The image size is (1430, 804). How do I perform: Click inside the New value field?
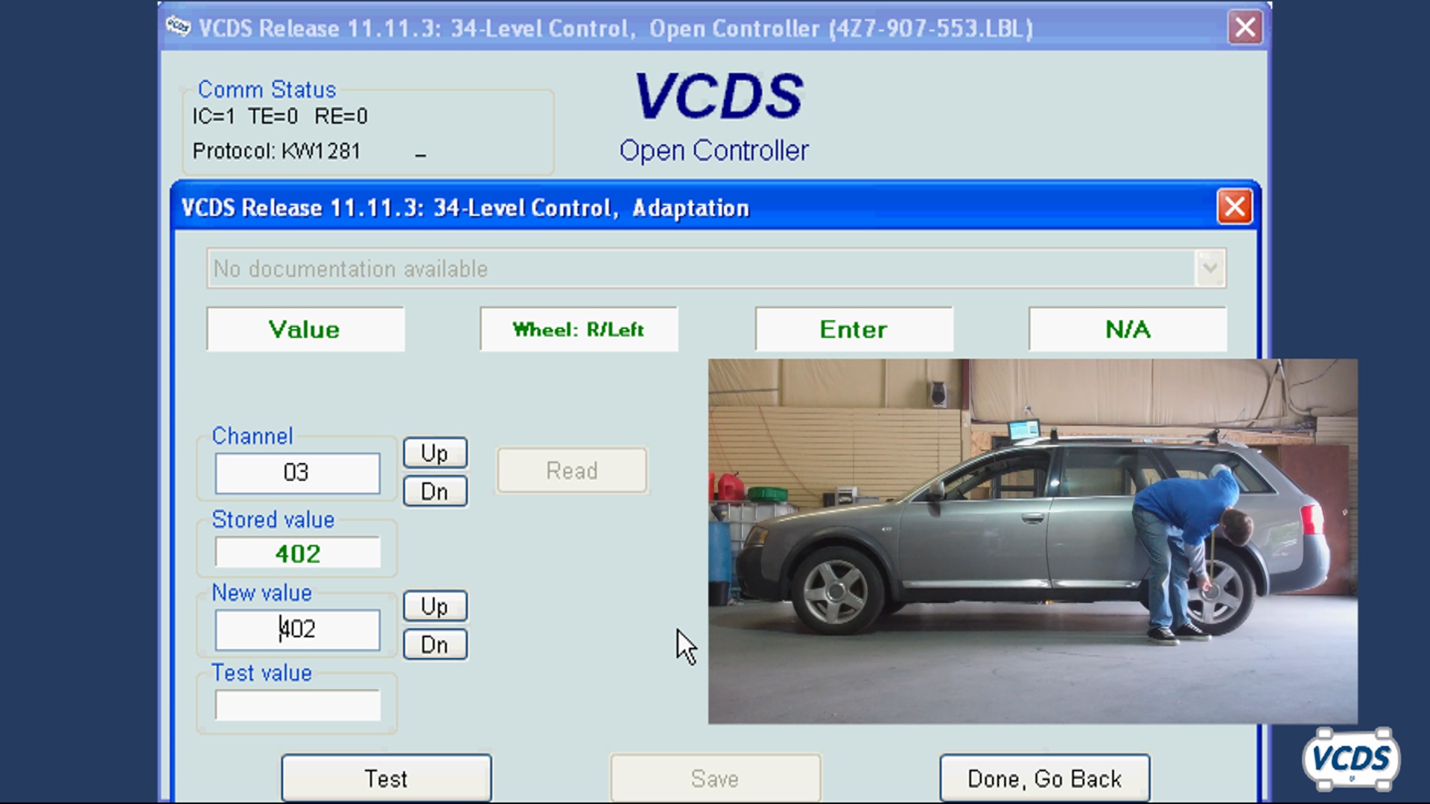click(x=296, y=629)
